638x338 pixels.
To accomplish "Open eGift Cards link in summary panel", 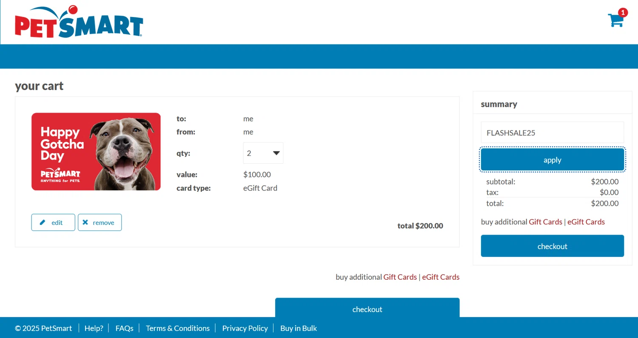I will click(586, 222).
